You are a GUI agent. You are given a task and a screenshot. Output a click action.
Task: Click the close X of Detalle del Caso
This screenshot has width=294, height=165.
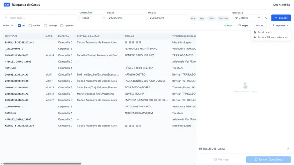click(x=288, y=148)
